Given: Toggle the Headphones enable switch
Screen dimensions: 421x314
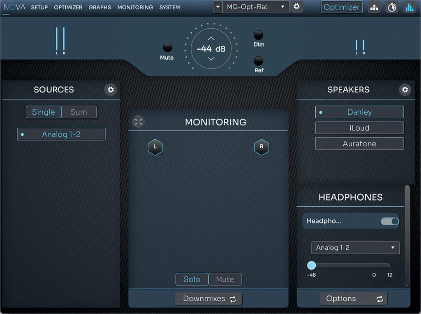Looking at the screenshot, I should [x=389, y=222].
